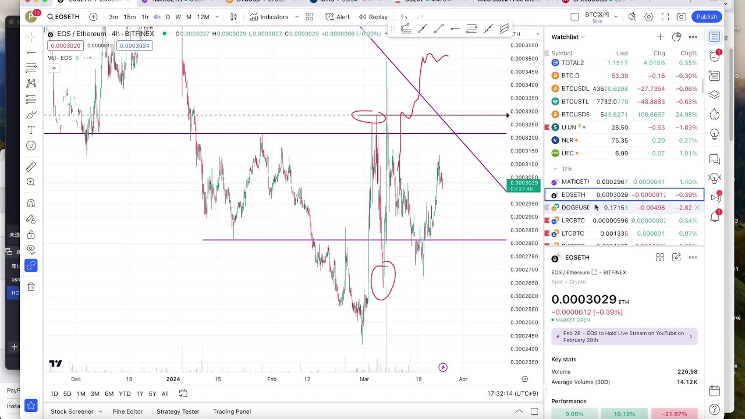Open the Strategy Tester tab
Screen dimensions: 745x419
(178, 411)
